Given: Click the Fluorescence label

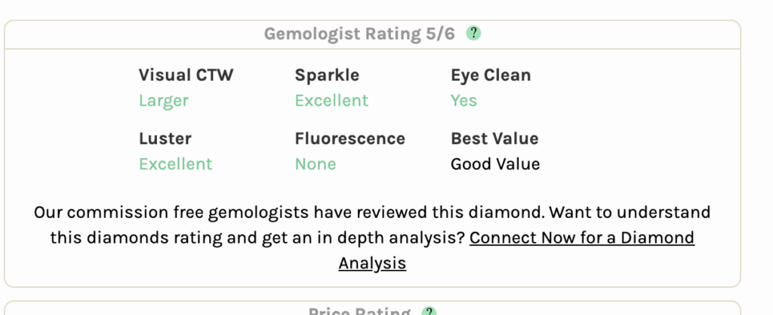Looking at the screenshot, I should [350, 139].
